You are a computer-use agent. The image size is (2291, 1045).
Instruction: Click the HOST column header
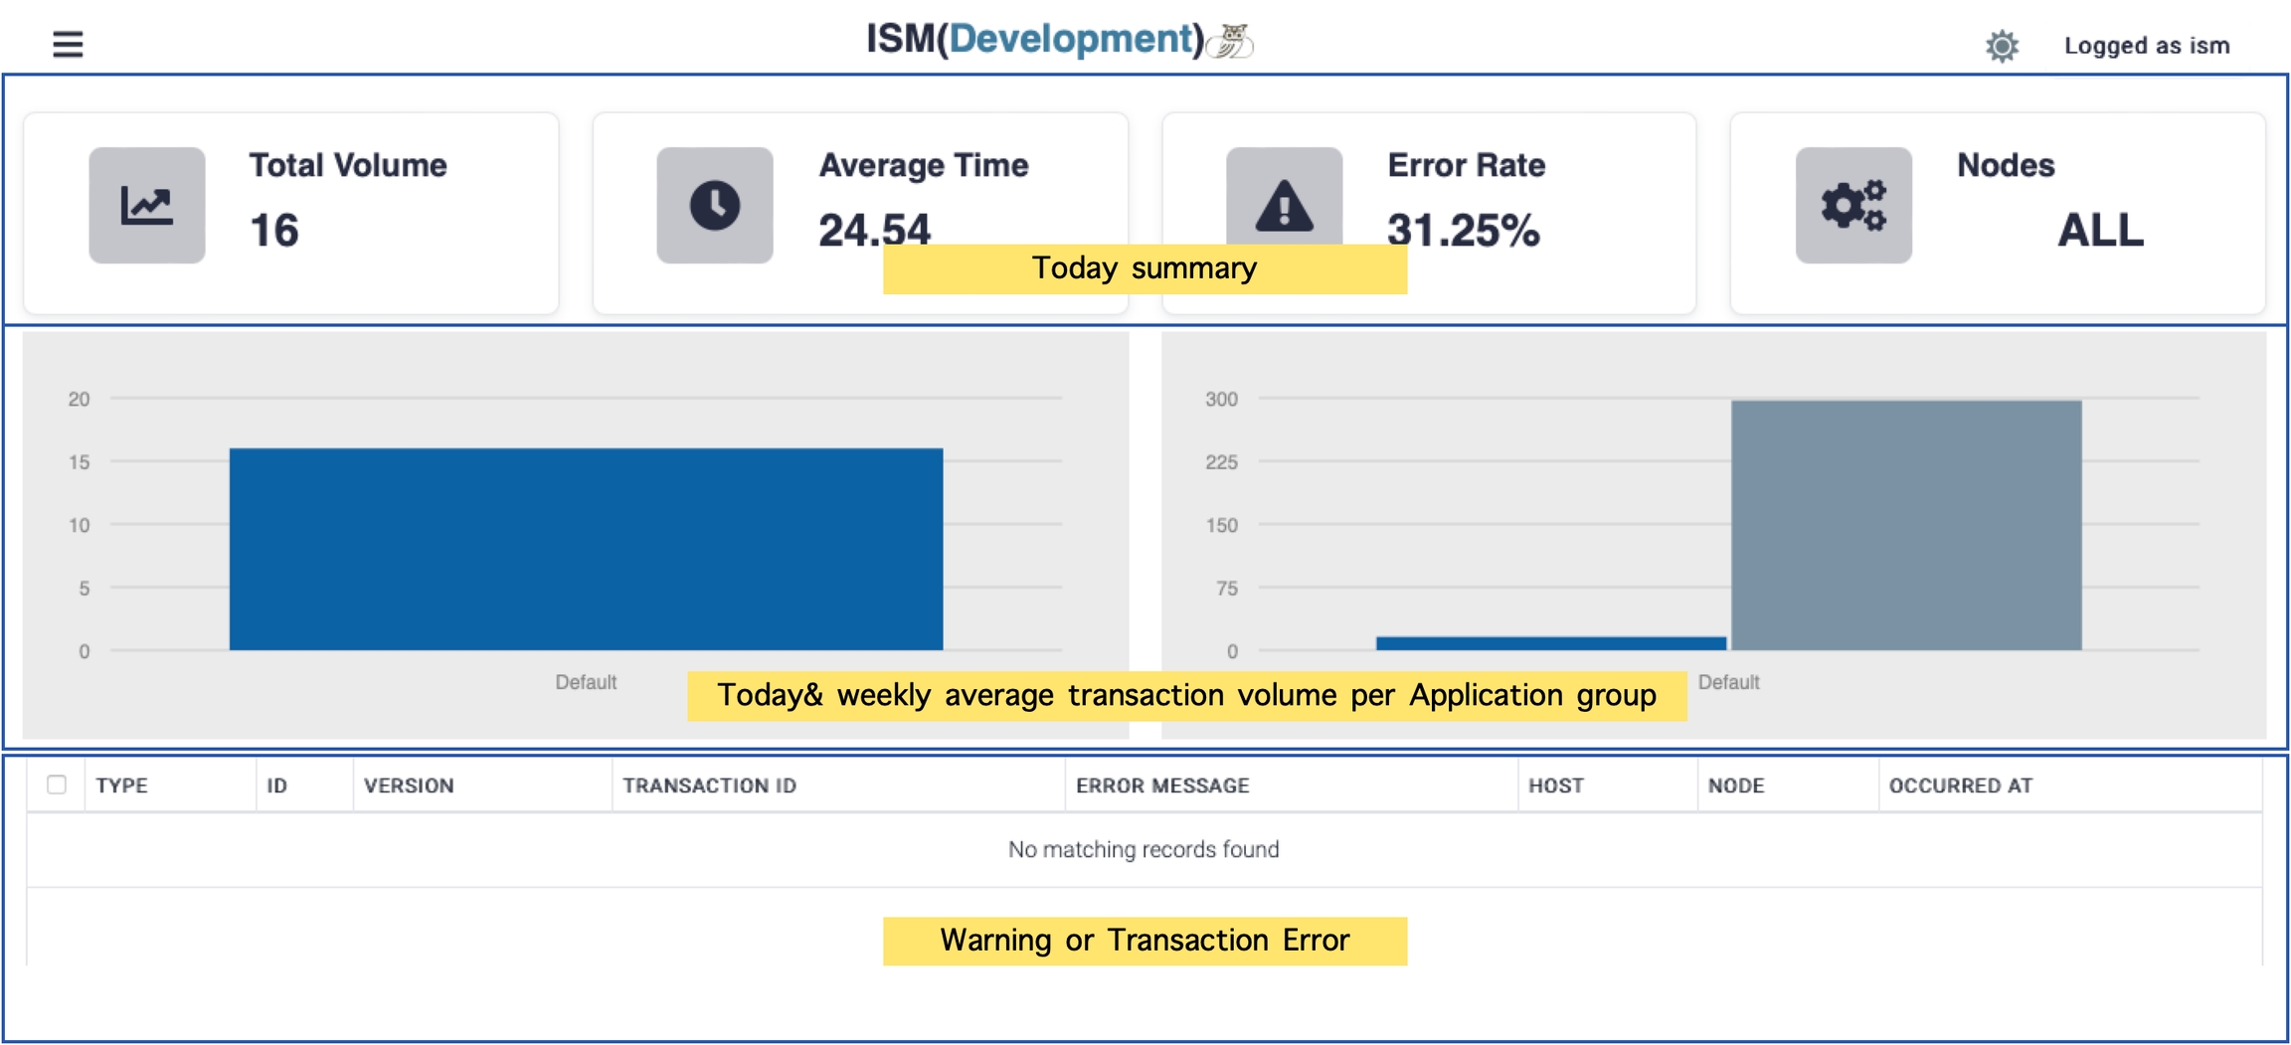[1555, 785]
